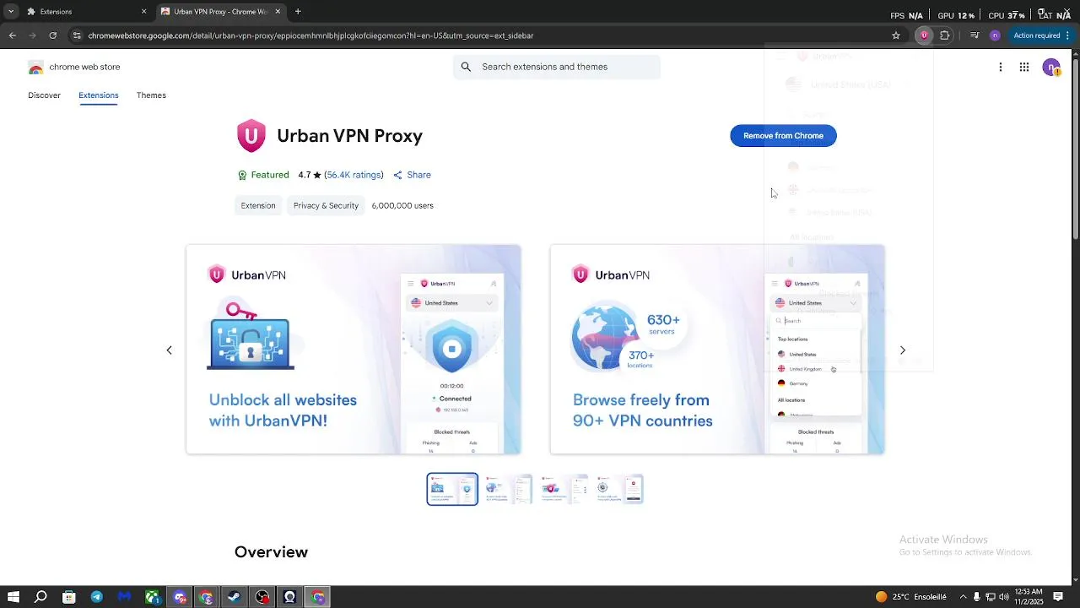Select the fourth carousel thumbnail

620,489
